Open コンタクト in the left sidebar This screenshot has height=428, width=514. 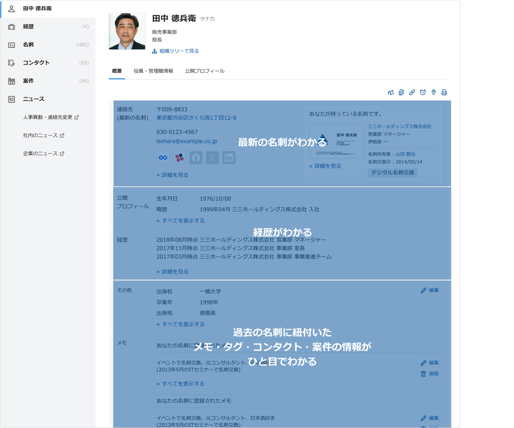(36, 63)
